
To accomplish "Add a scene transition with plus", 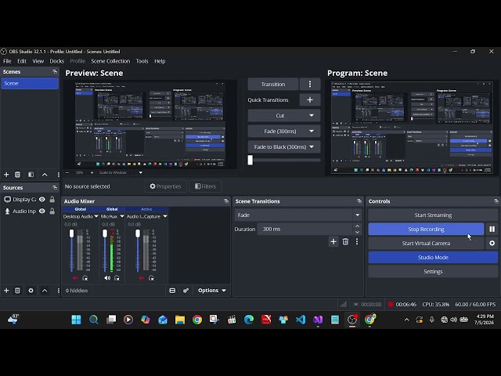I will coord(333,241).
